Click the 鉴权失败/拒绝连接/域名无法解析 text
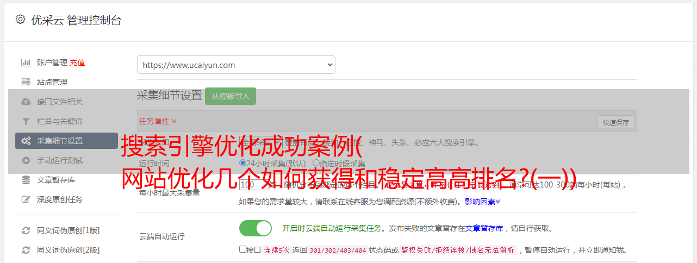The image size is (697, 263). 457,251
